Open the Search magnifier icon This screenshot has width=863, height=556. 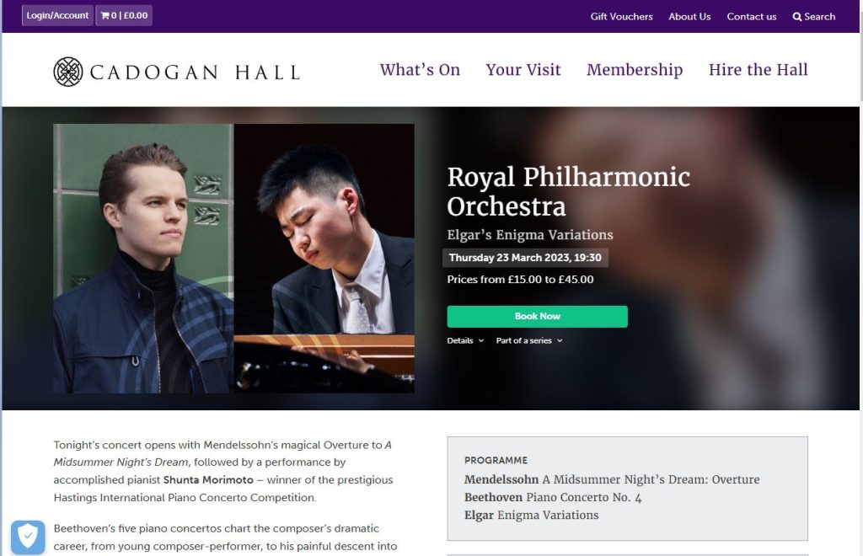click(797, 16)
